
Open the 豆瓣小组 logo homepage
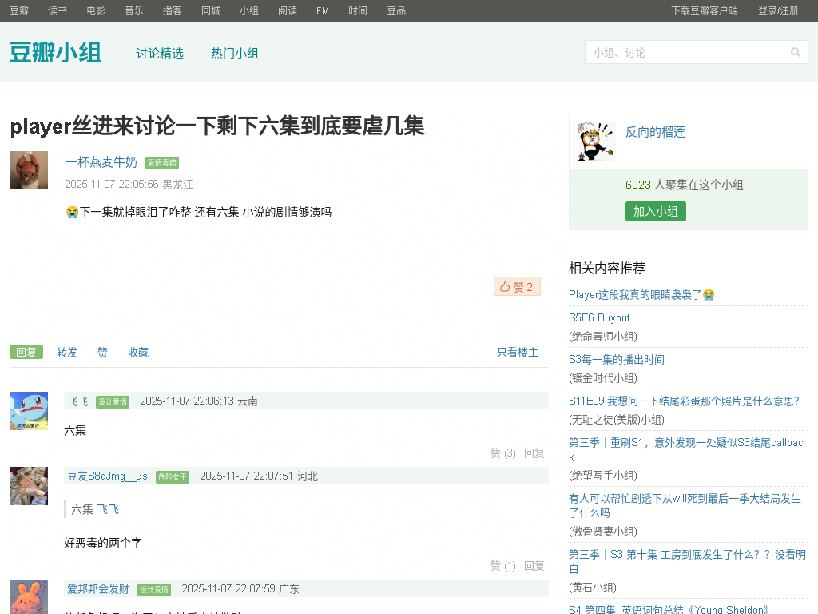[x=55, y=53]
